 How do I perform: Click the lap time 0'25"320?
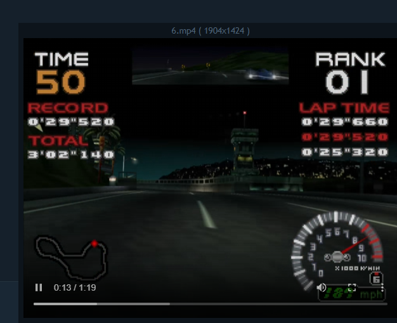(344, 152)
